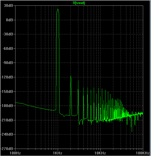Click the -150dB axis label
151x156 pixels.
7,91
